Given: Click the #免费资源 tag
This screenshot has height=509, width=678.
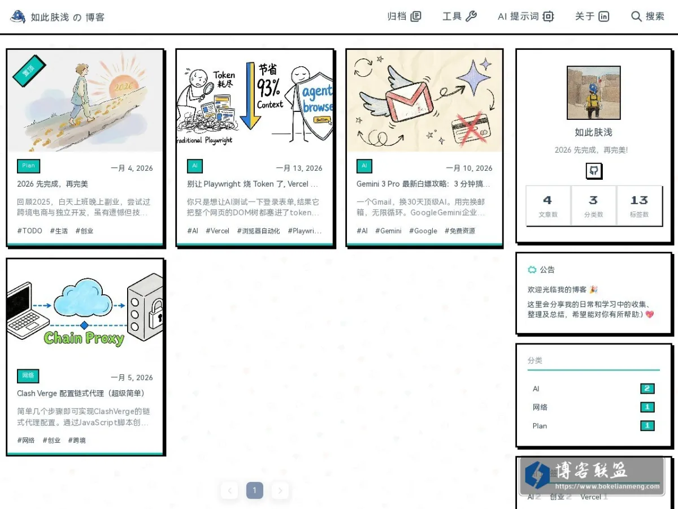Looking at the screenshot, I should (x=460, y=231).
